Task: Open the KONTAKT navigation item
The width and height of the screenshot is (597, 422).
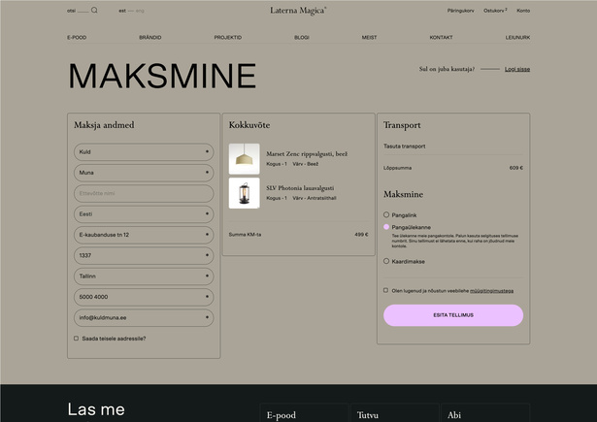Action: click(441, 37)
